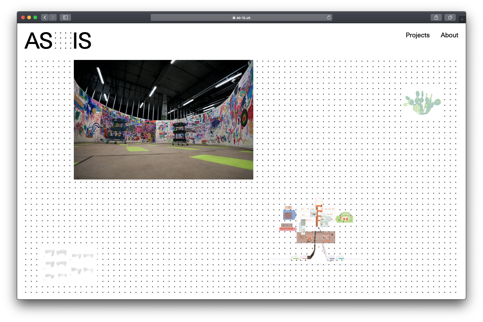Minimize the Safari window
483x322 pixels.
coord(29,17)
